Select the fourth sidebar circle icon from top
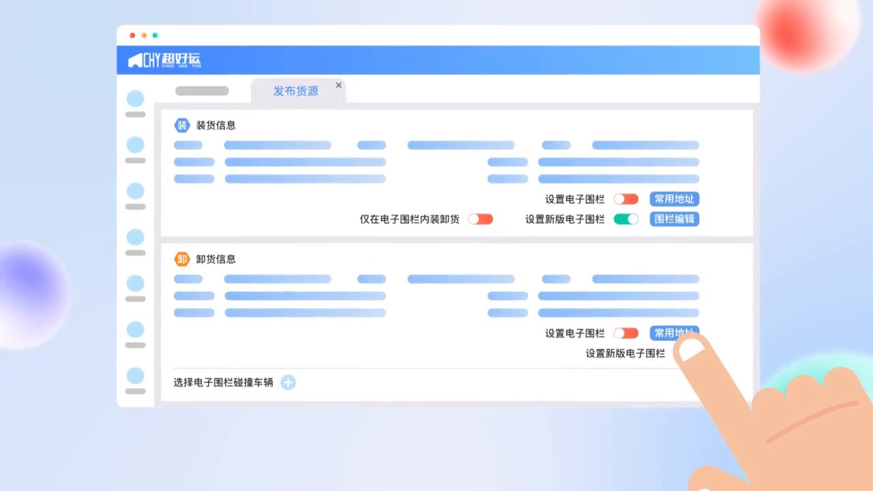Screen dimensions: 873x491 click(x=136, y=237)
